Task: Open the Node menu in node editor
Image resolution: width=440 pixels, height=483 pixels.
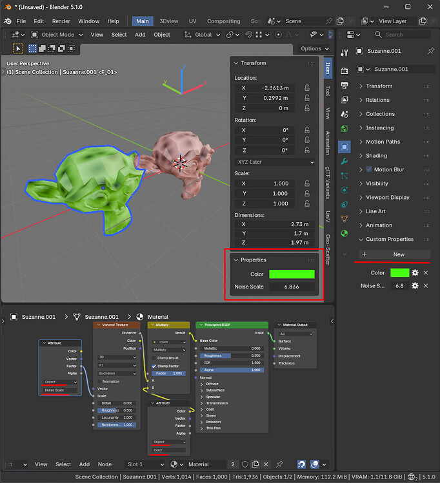Action: (105, 464)
